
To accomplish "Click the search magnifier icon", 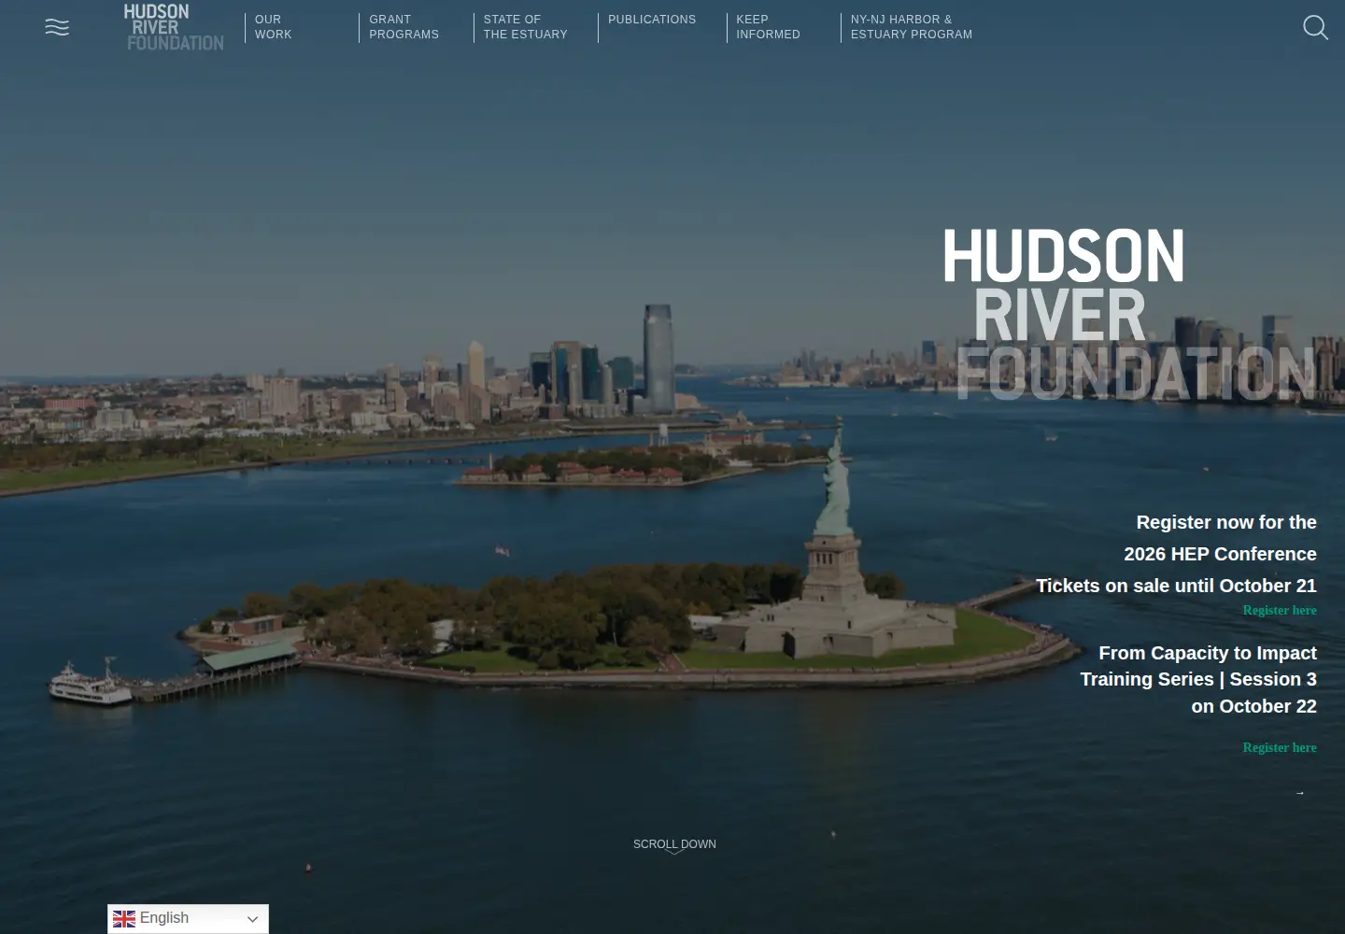I will click(x=1315, y=27).
